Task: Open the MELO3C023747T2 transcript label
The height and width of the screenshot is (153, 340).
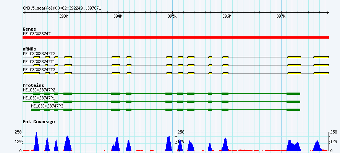Action: 39,54
